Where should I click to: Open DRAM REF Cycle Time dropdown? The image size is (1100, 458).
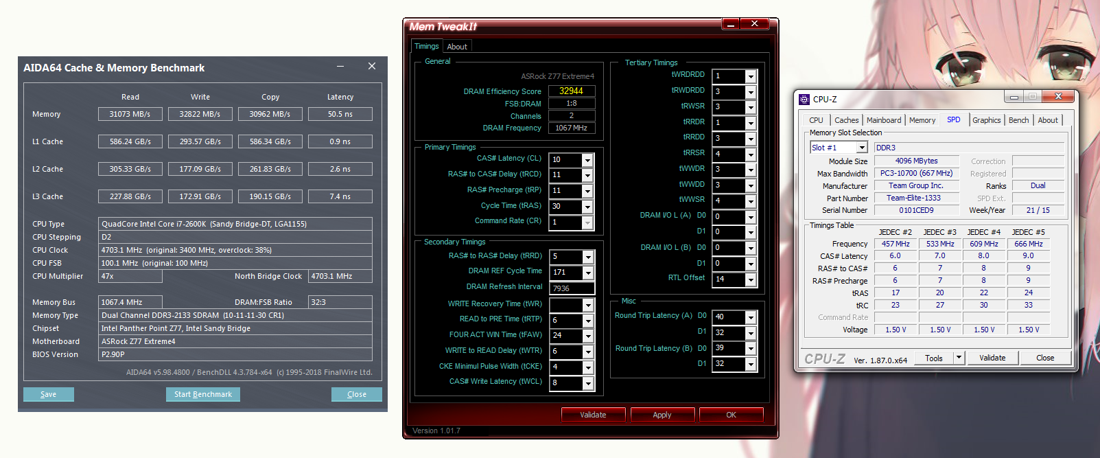(588, 273)
